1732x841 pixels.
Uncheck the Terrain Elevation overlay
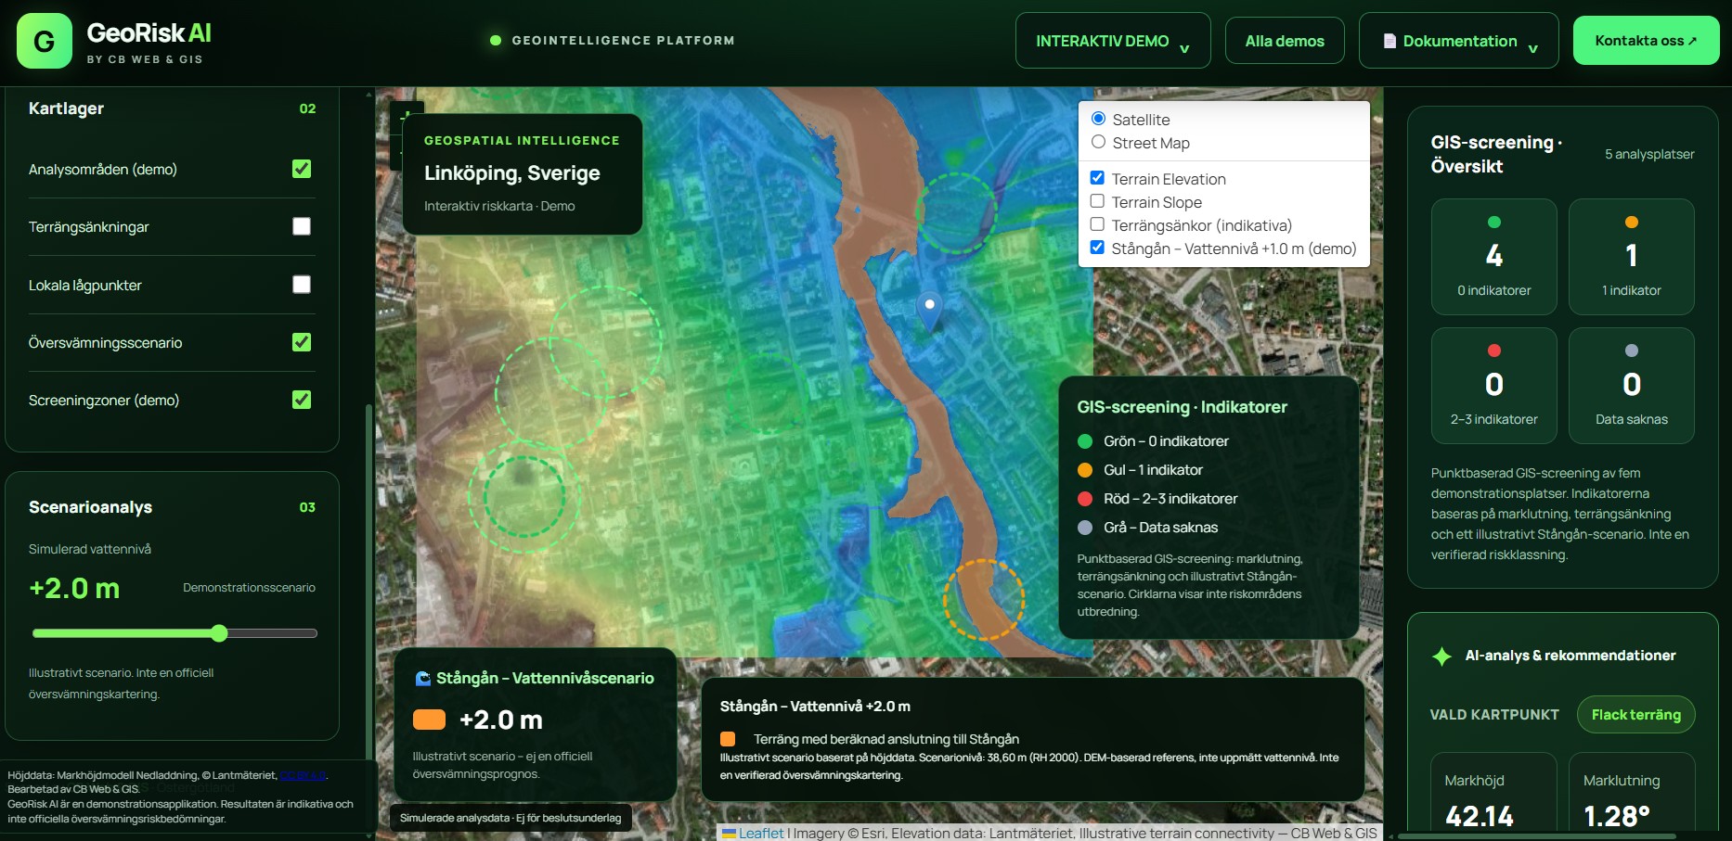(1097, 178)
